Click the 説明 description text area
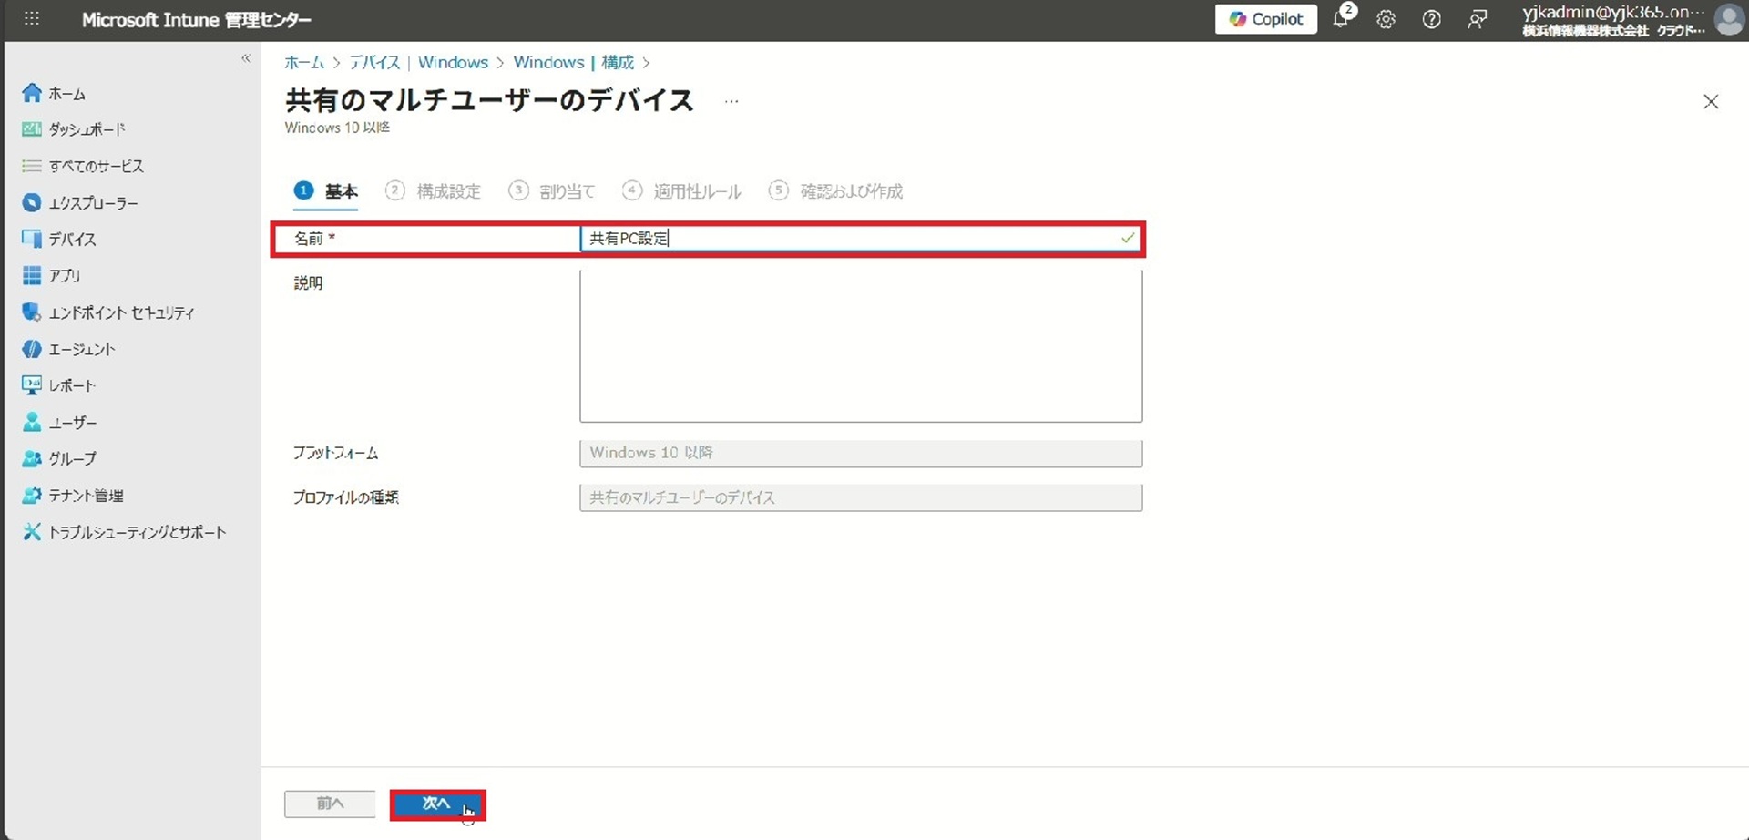 tap(860, 346)
